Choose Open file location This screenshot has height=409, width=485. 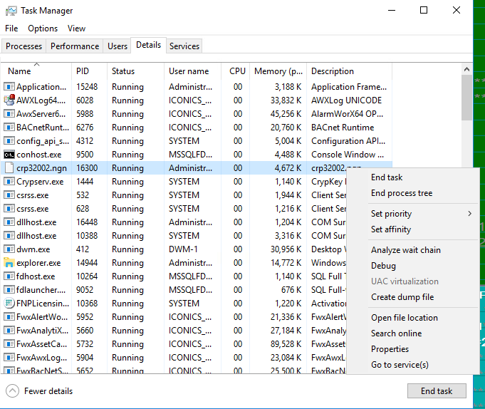coord(405,318)
